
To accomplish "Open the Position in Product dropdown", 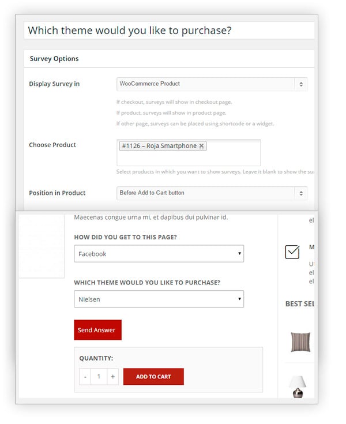I will pos(212,193).
